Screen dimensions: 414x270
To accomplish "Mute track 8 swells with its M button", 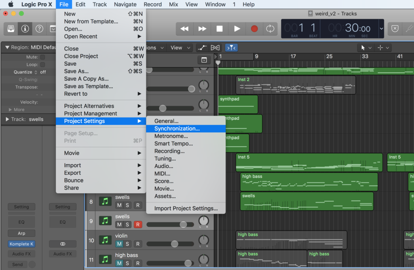I will click(x=119, y=205).
